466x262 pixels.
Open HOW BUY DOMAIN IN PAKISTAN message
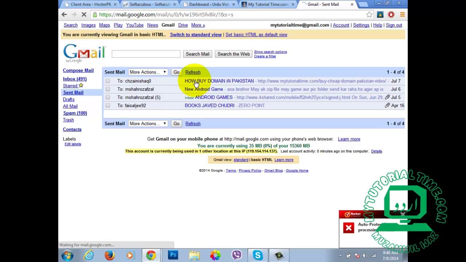pyautogui.click(x=219, y=81)
